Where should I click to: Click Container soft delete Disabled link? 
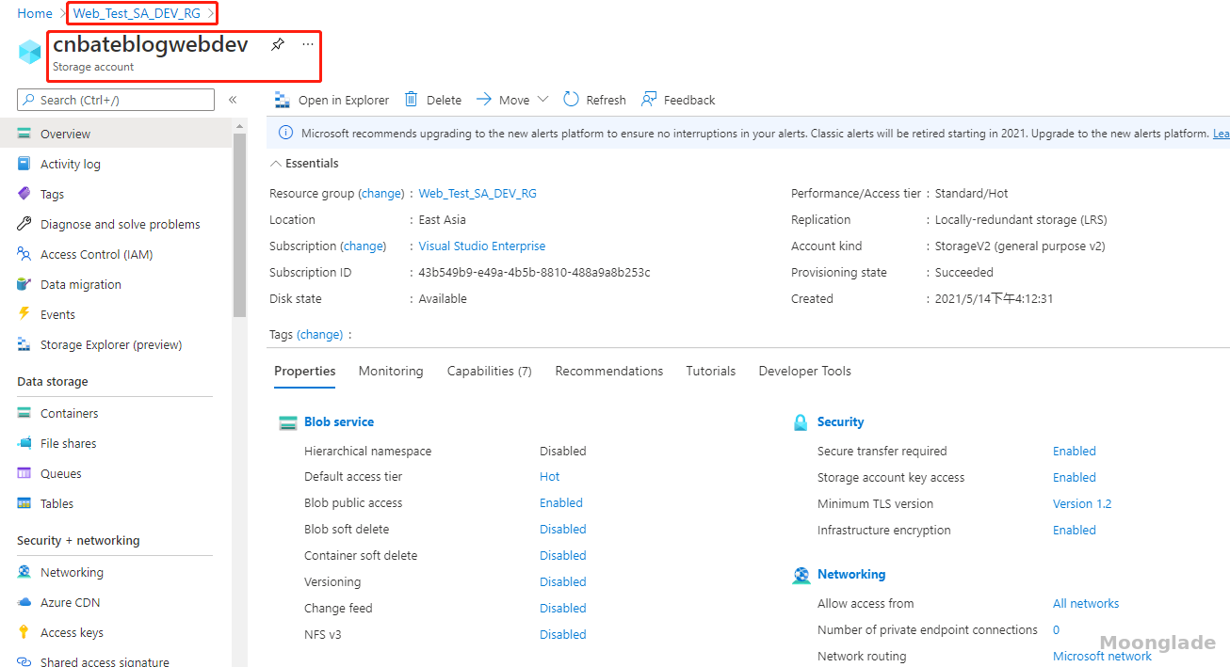(x=563, y=556)
